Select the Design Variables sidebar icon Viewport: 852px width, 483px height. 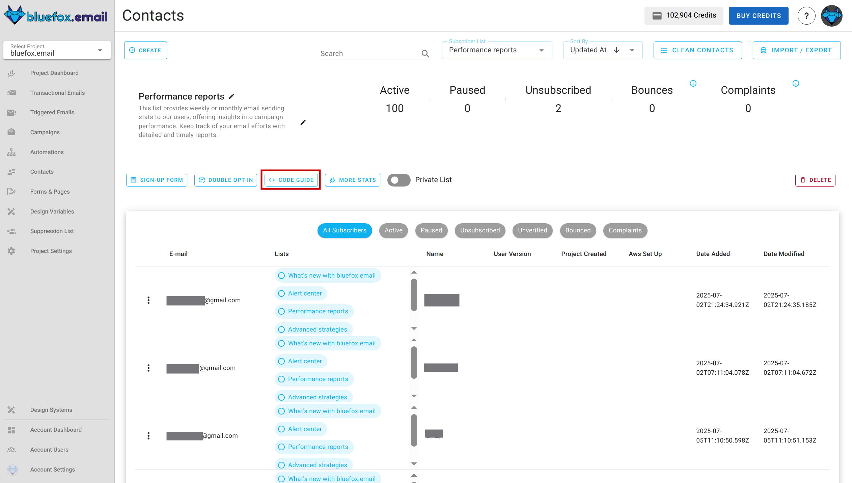(x=11, y=211)
